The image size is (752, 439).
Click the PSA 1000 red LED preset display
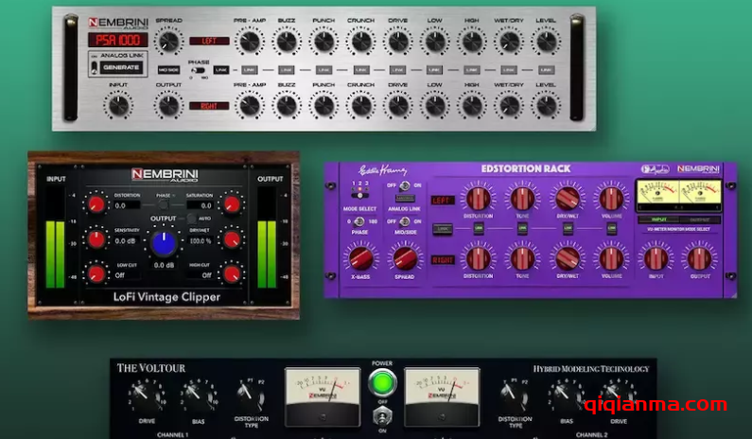pyautogui.click(x=118, y=40)
